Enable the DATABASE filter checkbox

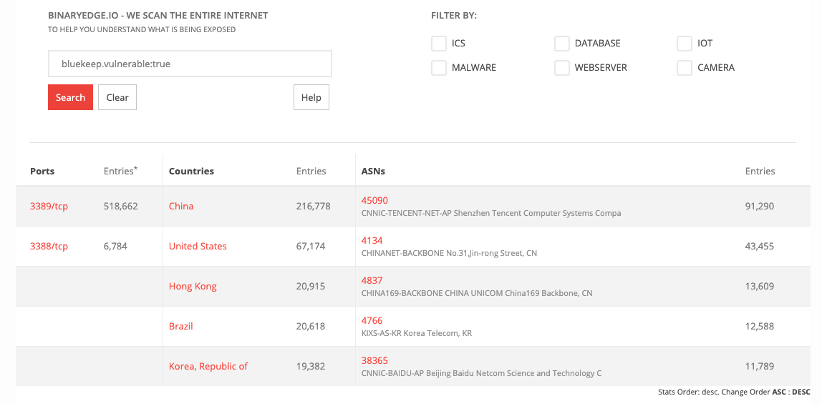[x=562, y=44]
